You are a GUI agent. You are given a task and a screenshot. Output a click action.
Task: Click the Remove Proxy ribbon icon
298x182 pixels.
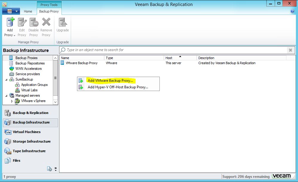tap(46, 22)
